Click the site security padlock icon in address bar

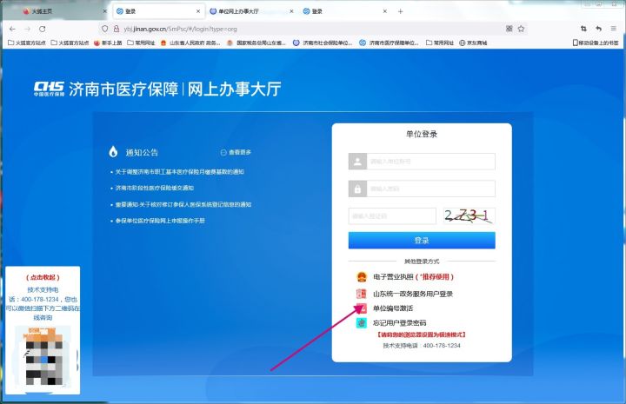117,29
